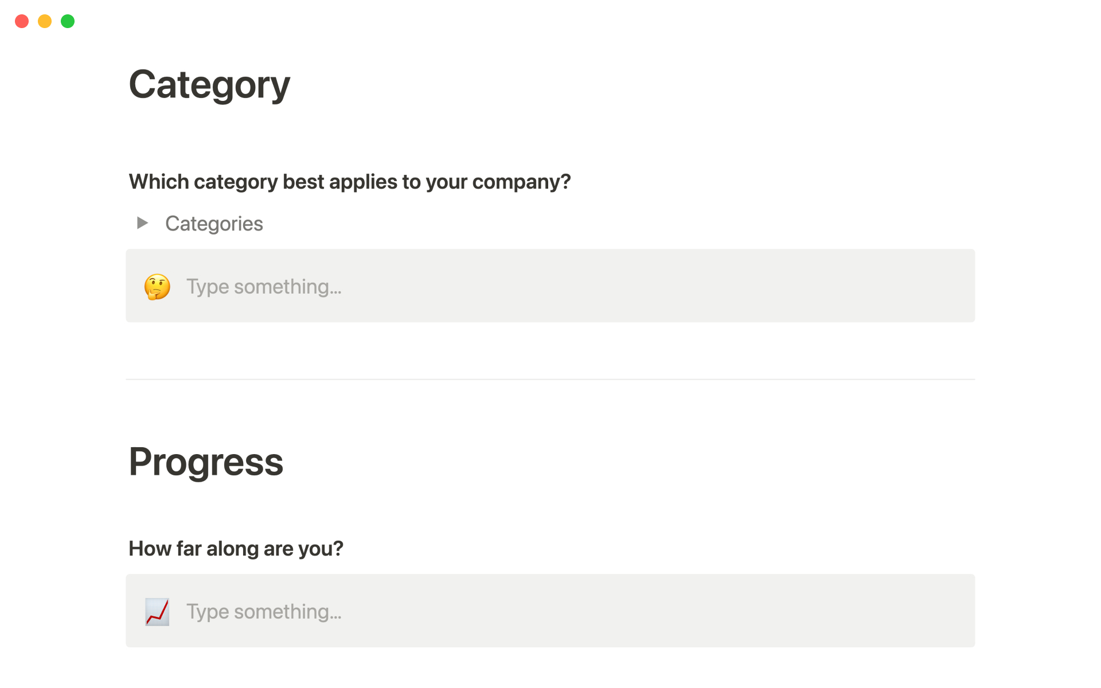The width and height of the screenshot is (1101, 688).
Task: Maximize the window with the green button
Action: [x=68, y=21]
